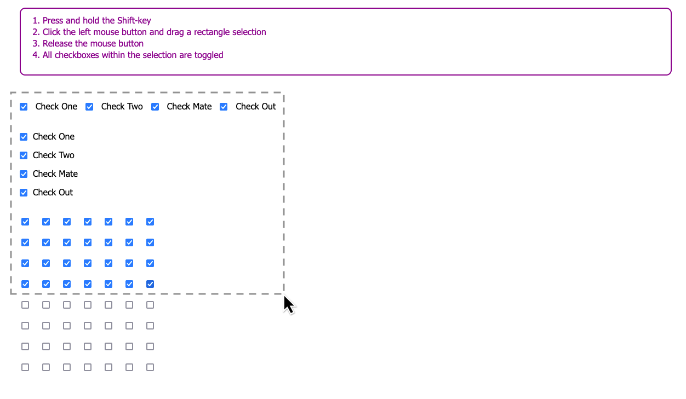686x399 pixels.
Task: Check the top-left checkbox of the unchecked grid
Action: tap(25, 305)
